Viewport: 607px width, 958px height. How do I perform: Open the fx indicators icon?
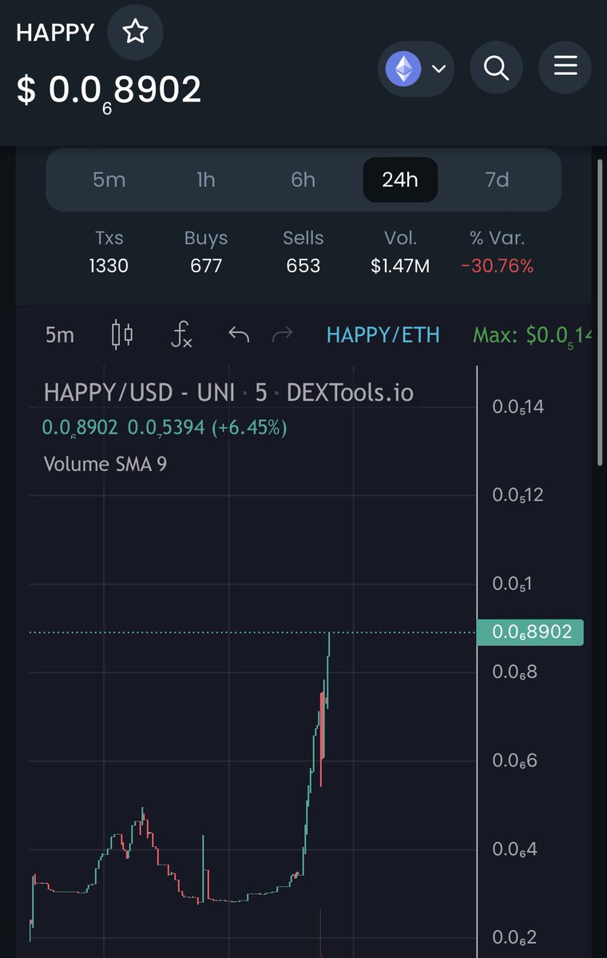click(x=182, y=335)
